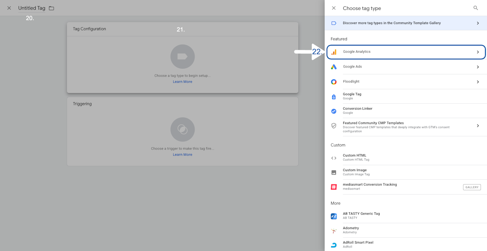Edit the Untitled Tag name field
The height and width of the screenshot is (251, 487).
32,8
